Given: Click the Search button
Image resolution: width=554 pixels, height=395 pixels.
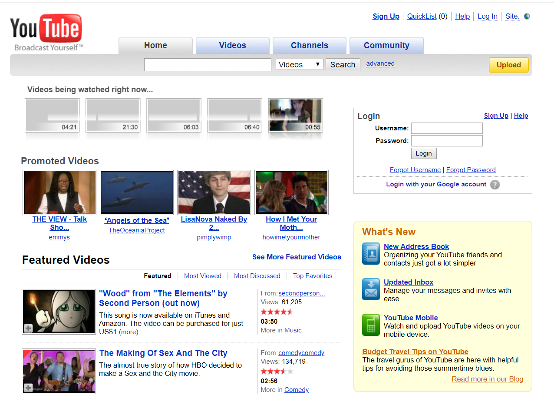Looking at the screenshot, I should coord(343,64).
